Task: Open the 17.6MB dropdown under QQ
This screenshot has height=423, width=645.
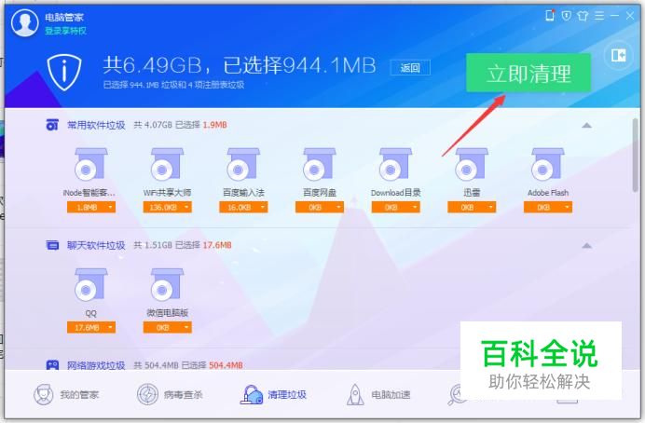Action: [x=91, y=328]
